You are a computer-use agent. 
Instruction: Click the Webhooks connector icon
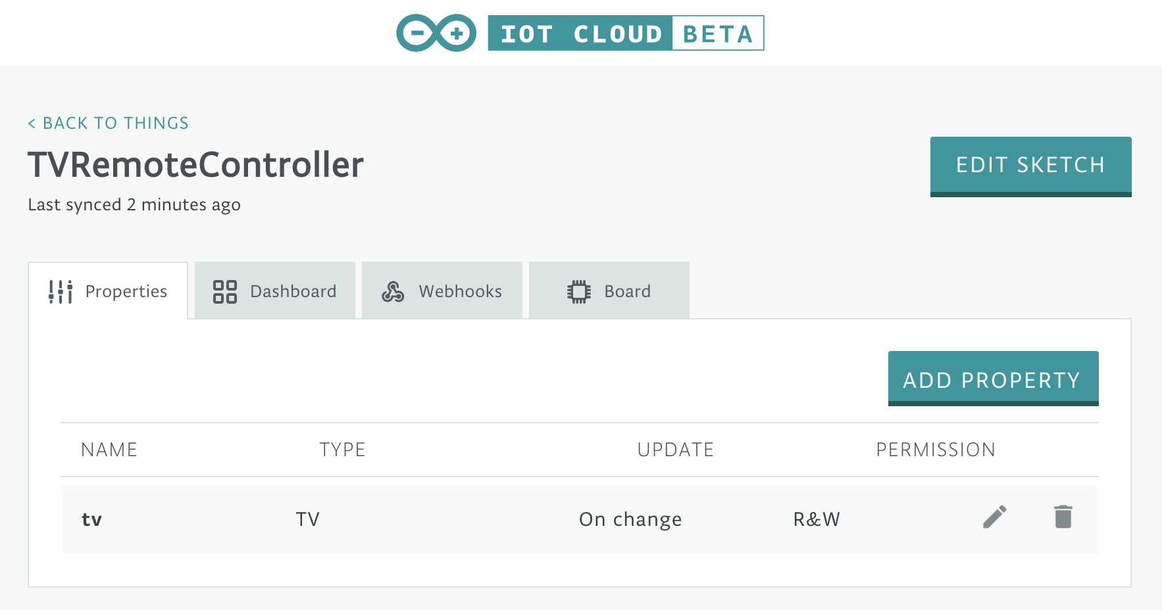(393, 290)
